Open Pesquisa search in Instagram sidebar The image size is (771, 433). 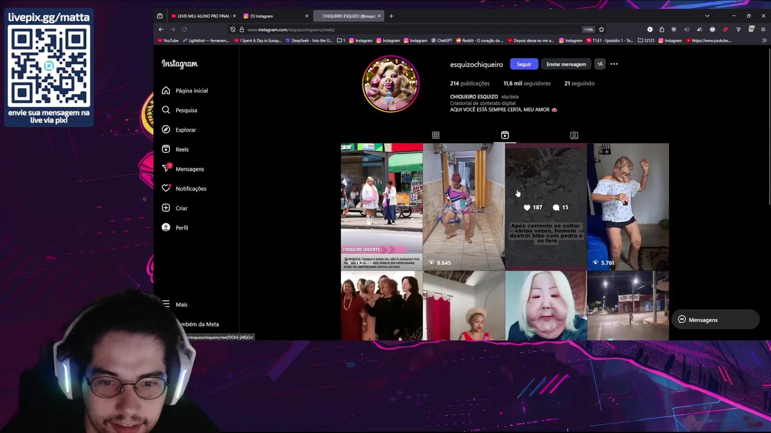click(x=179, y=110)
